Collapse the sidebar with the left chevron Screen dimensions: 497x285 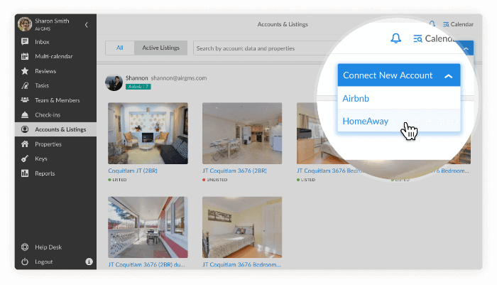click(86, 25)
